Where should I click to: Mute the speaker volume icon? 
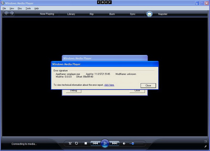[x=124, y=143]
